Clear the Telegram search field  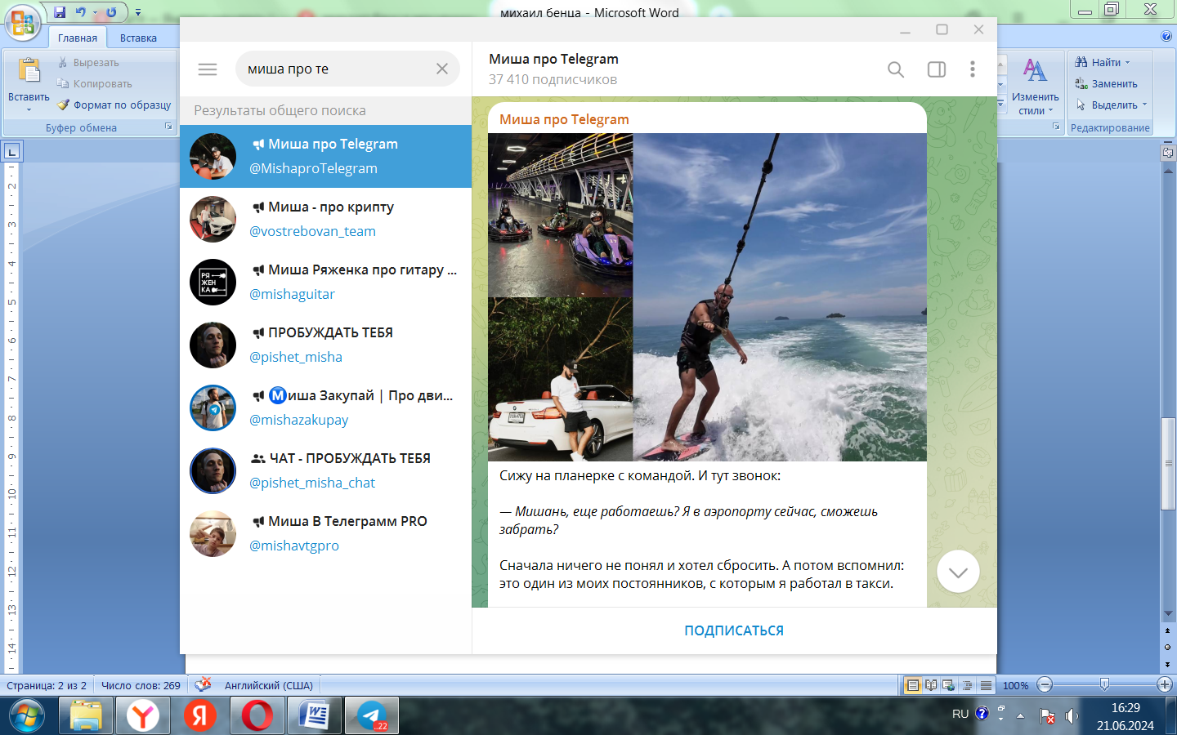tap(442, 69)
